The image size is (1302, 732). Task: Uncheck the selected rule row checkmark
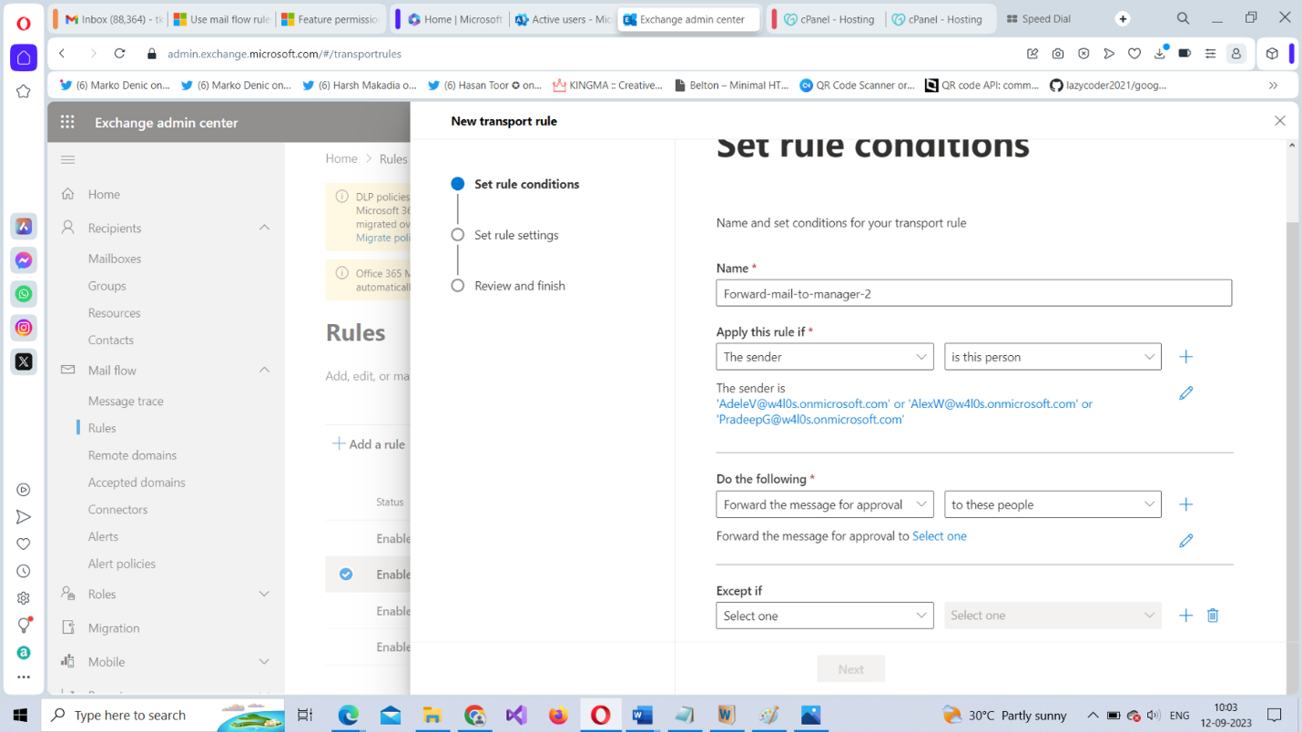click(x=346, y=574)
